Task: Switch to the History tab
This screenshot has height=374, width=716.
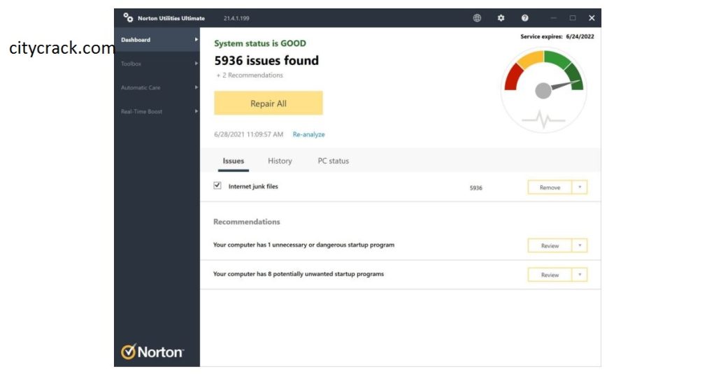Action: pos(280,161)
